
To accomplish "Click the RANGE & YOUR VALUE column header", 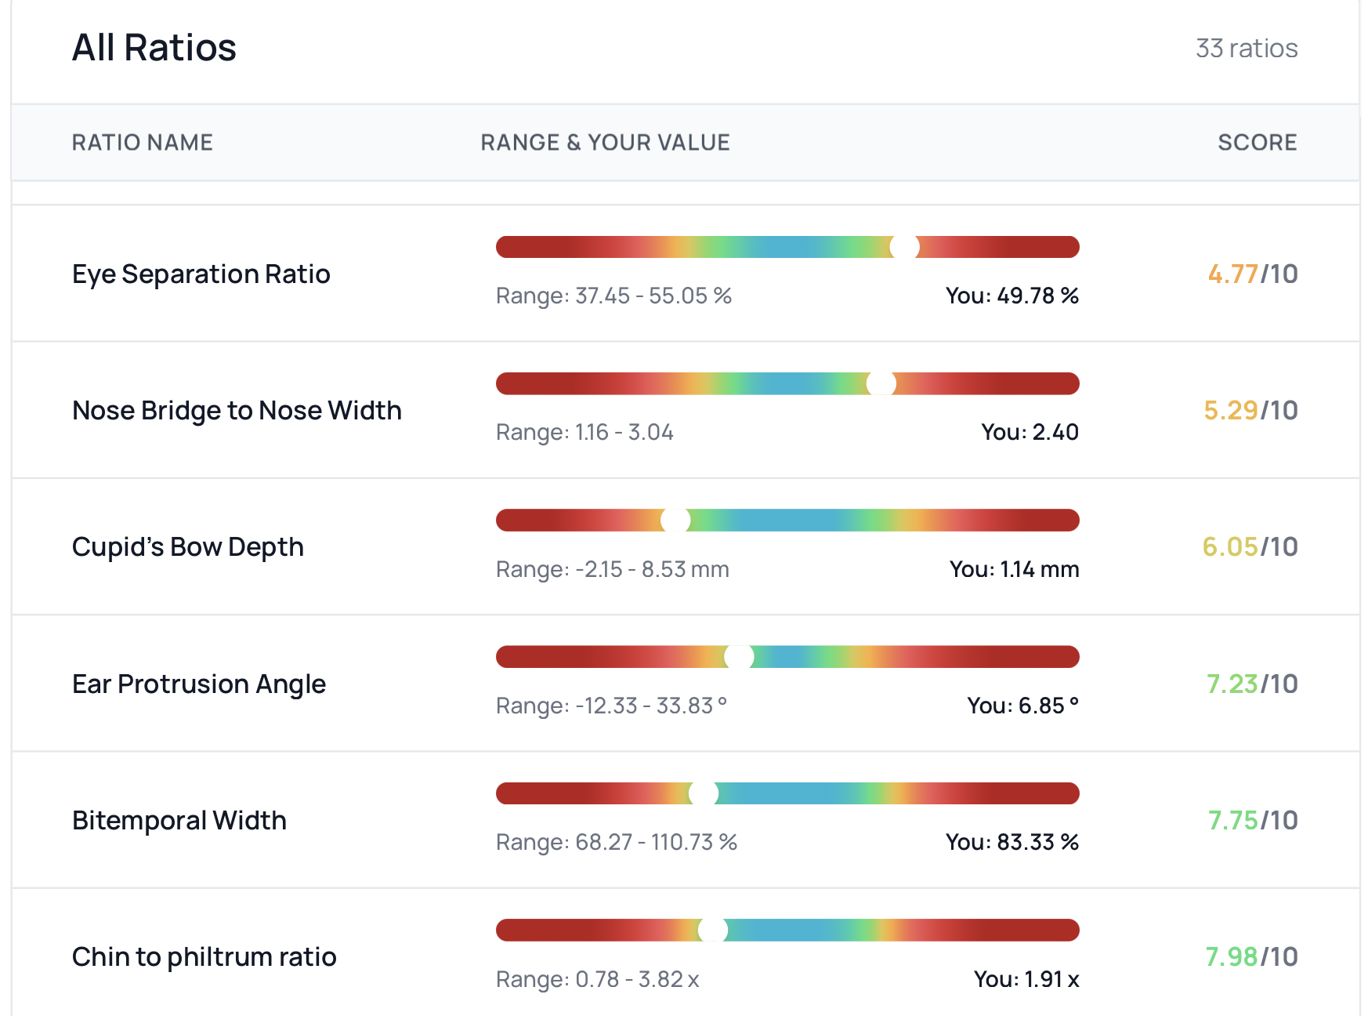I will (605, 142).
